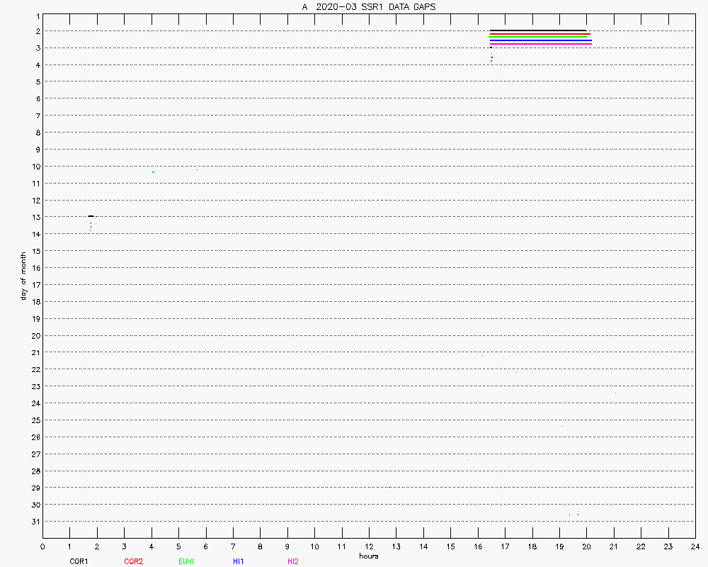
Task: Click the red COR2 gap bar on day 2
Action: click(539, 34)
